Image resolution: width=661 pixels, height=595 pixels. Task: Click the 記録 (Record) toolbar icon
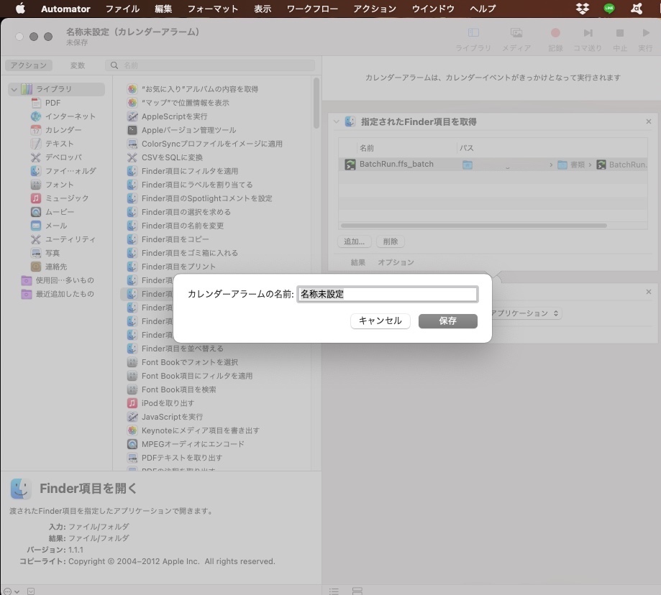[554, 32]
